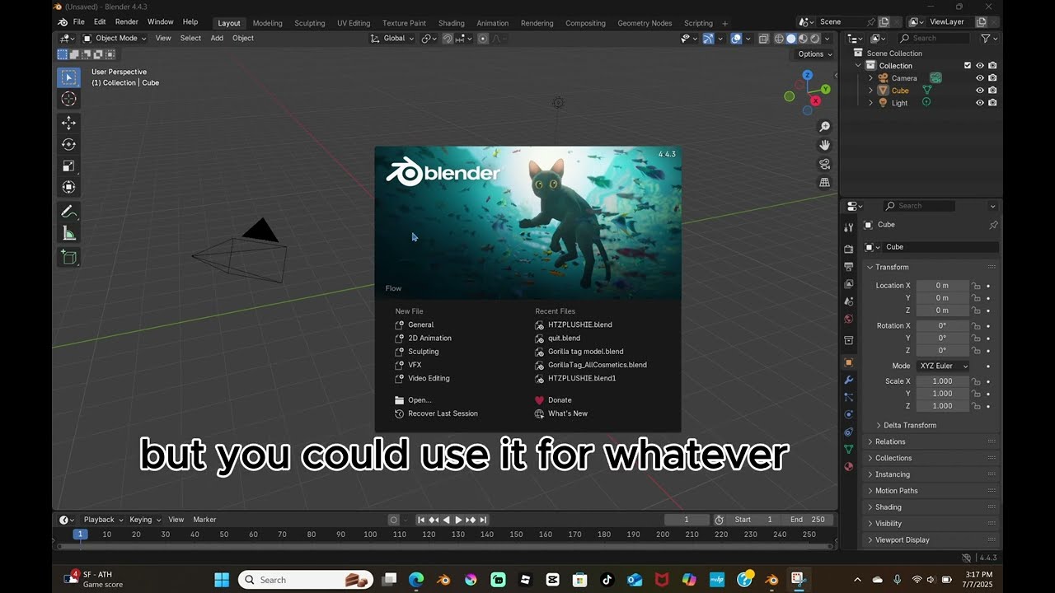Open recent file HTZPLUSHIE.blend

point(579,325)
